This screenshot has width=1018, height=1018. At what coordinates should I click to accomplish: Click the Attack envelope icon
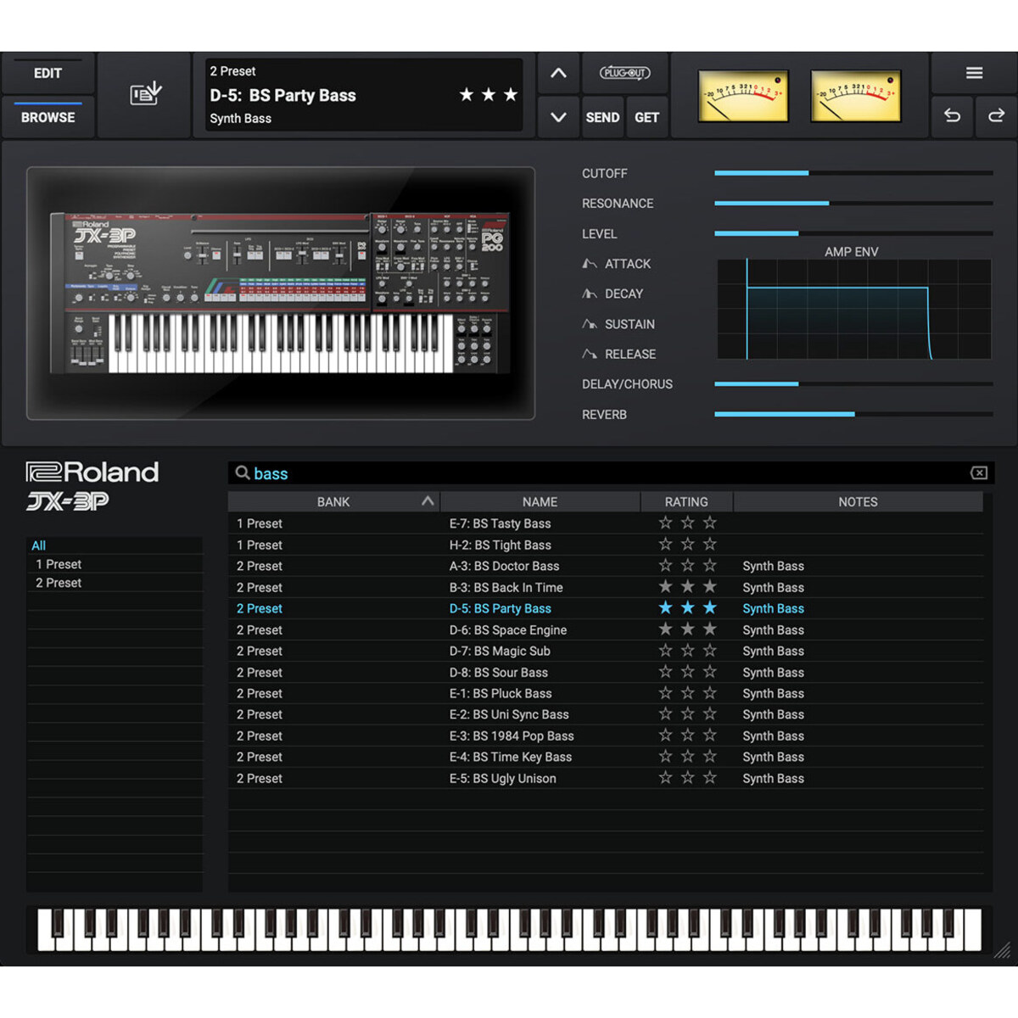coord(590,263)
